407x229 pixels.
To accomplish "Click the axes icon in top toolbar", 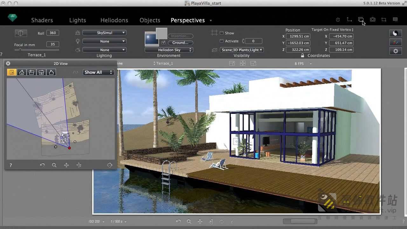I will 349,20.
